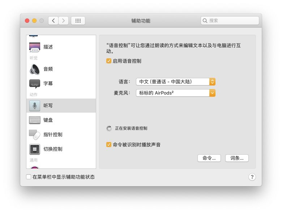Click the 音频 speaker icon
Viewport: 282px width, 213px height.
click(x=35, y=69)
